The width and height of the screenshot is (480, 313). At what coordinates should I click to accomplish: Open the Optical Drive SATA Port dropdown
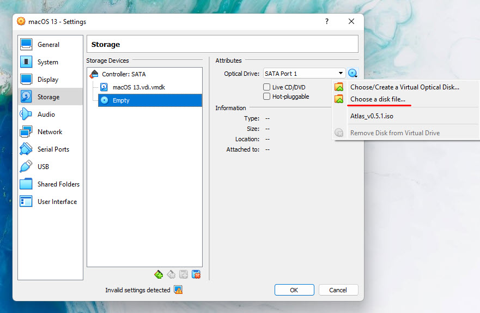(x=304, y=74)
